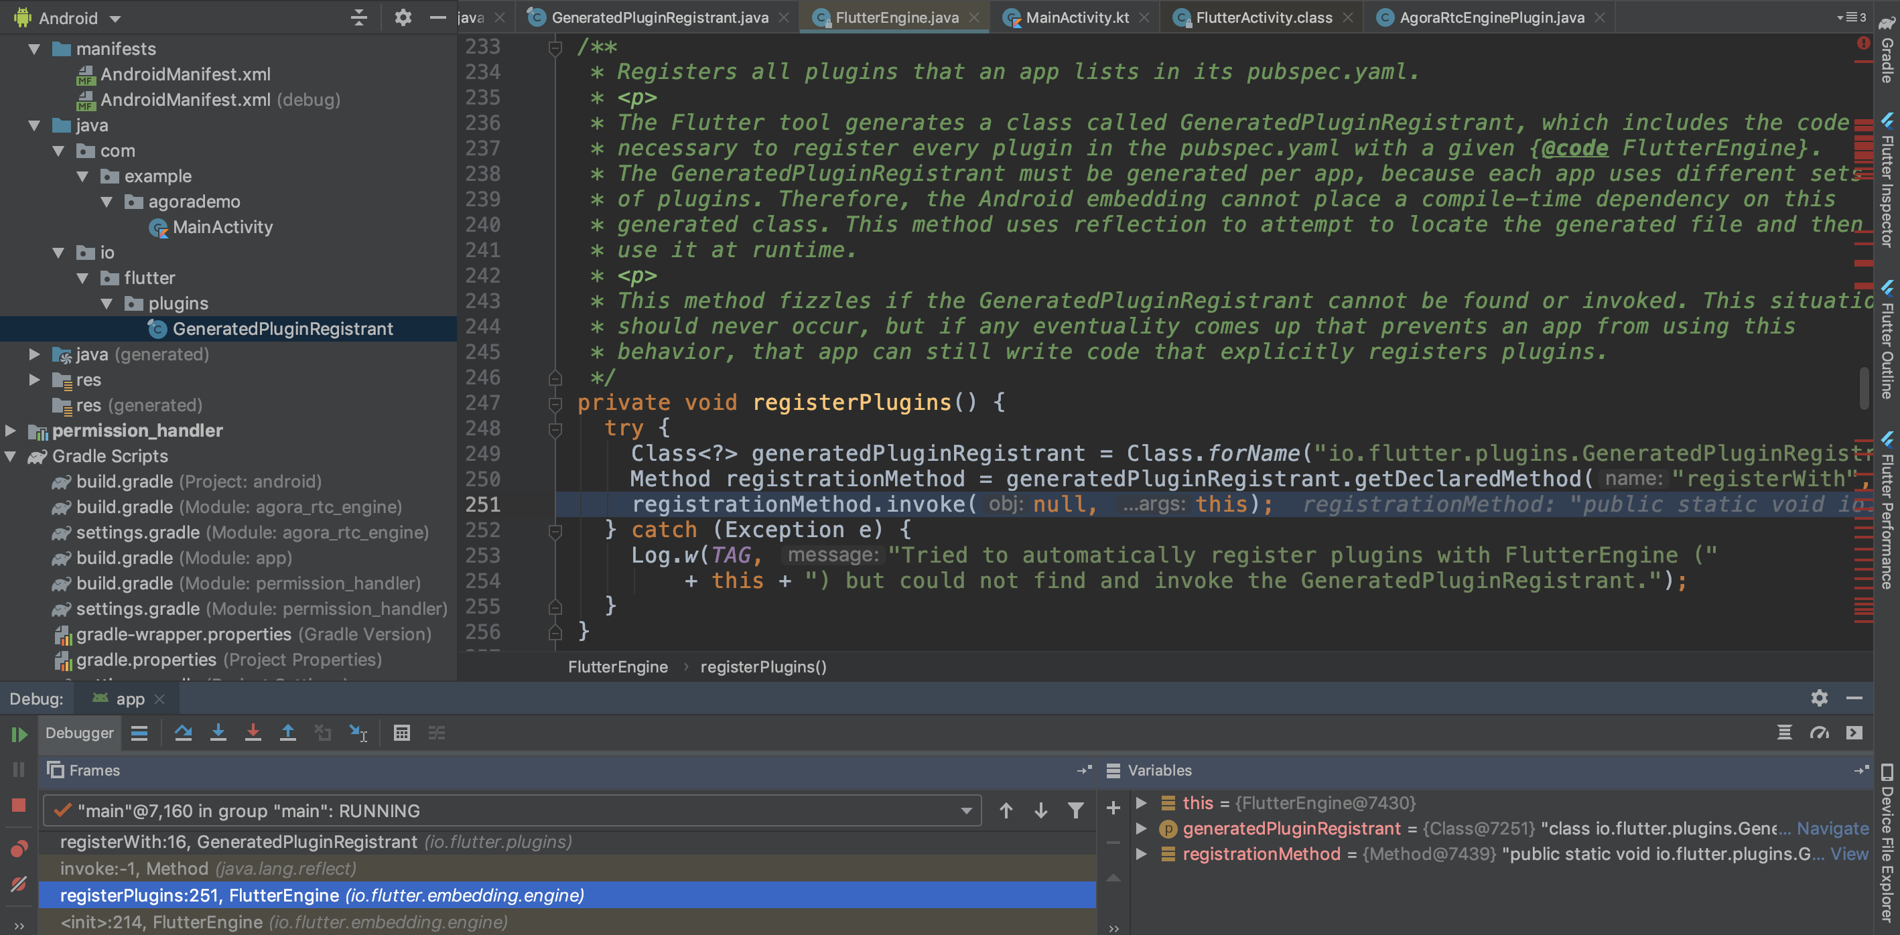Click the Navigate link for generatedPluginRegistrant
This screenshot has width=1900, height=935.
(x=1832, y=828)
